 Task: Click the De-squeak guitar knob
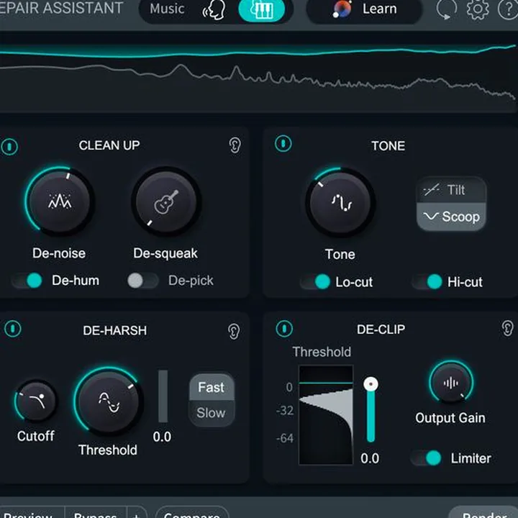(x=166, y=201)
